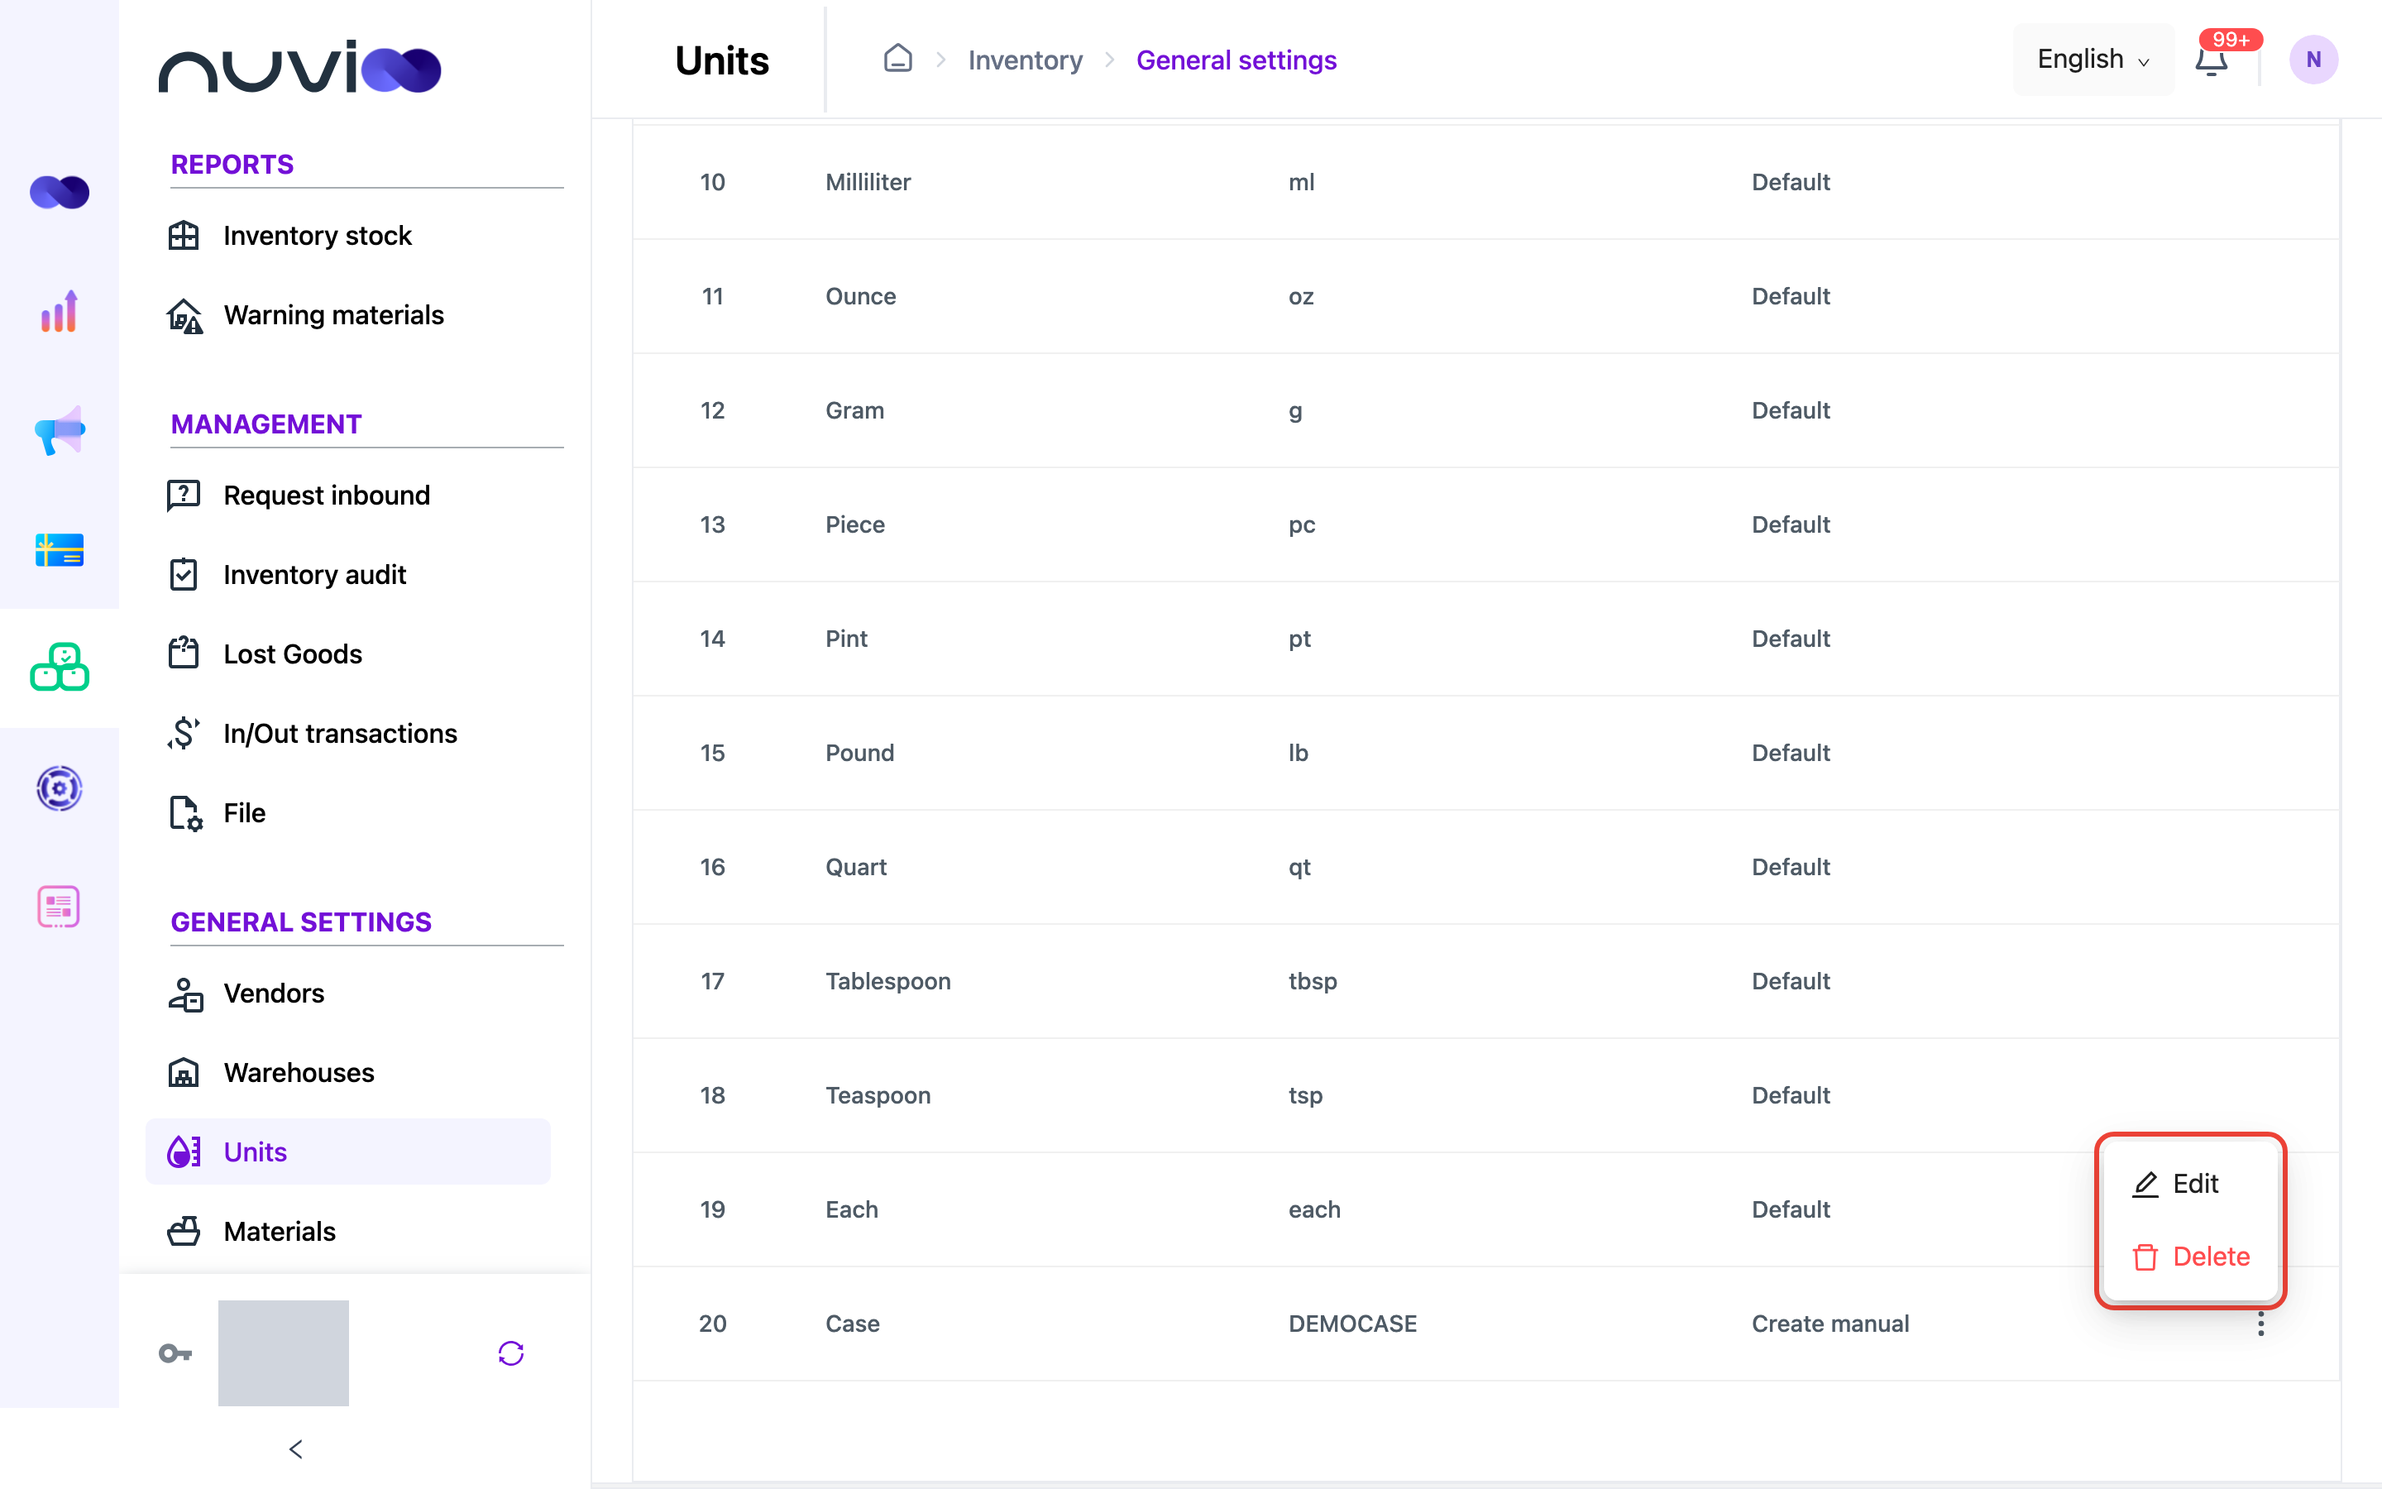
Task: Click the 'tsp' abbreviation cell
Action: pos(1305,1095)
